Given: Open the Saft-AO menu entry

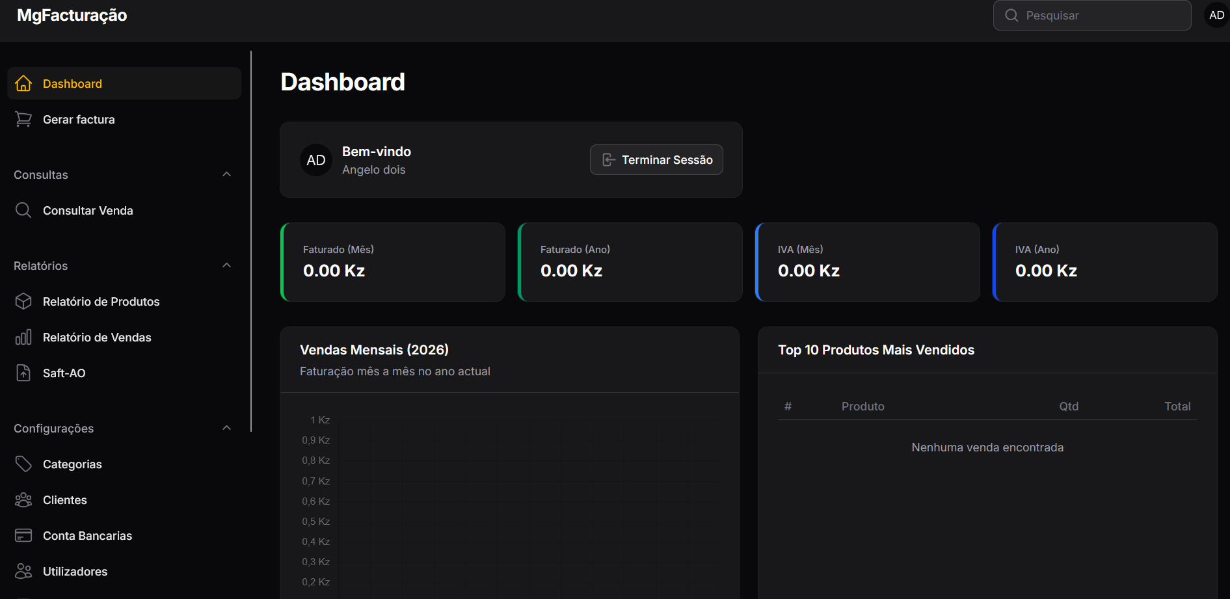Looking at the screenshot, I should click(124, 373).
